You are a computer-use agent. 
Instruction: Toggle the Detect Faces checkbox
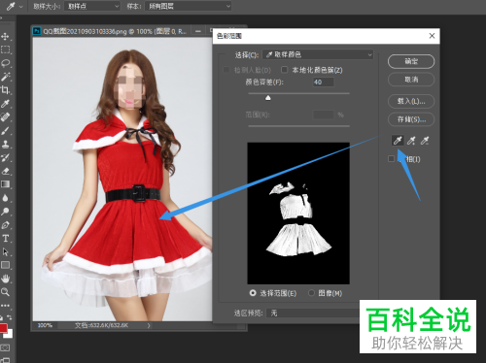tap(226, 70)
